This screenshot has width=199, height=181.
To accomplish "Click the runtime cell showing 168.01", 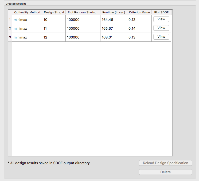I will point(114,37).
